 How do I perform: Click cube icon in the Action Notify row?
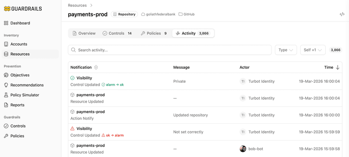(72, 112)
